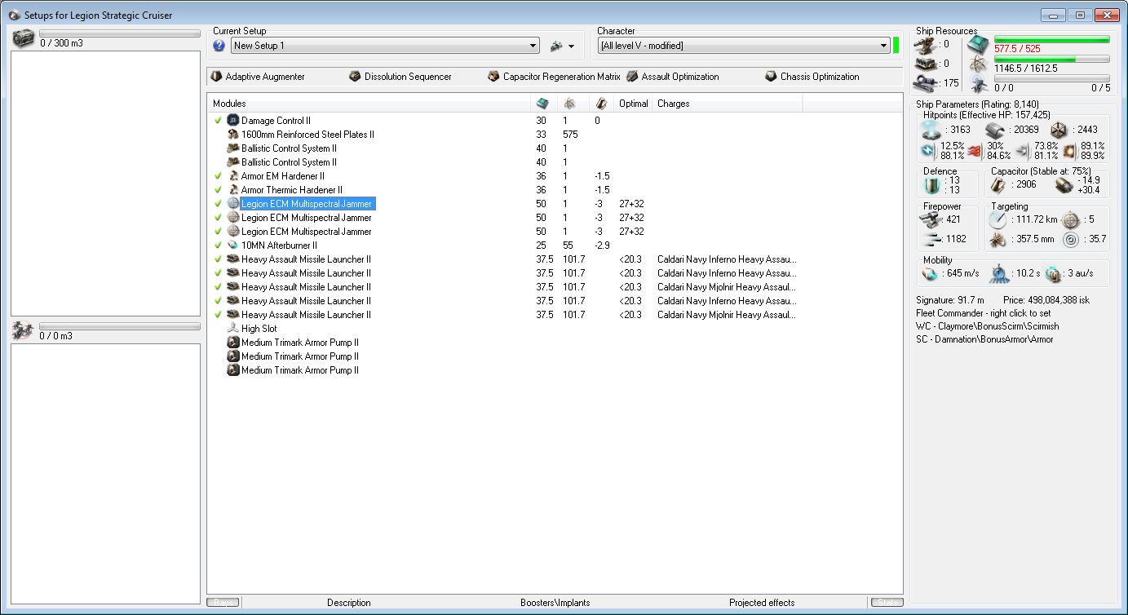Open the Character dropdown
The width and height of the screenshot is (1128, 615).
(x=744, y=46)
